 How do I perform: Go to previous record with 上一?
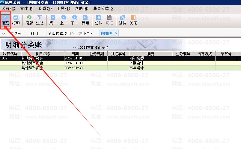pyautogui.click(x=64, y=20)
